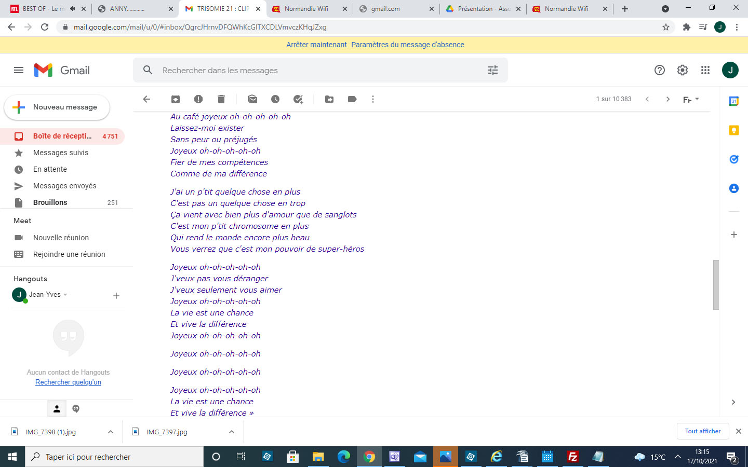Viewport: 748px width, 467px height.
Task: Expand options for IMG_7398 (1).jpg download
Action: coord(111,432)
